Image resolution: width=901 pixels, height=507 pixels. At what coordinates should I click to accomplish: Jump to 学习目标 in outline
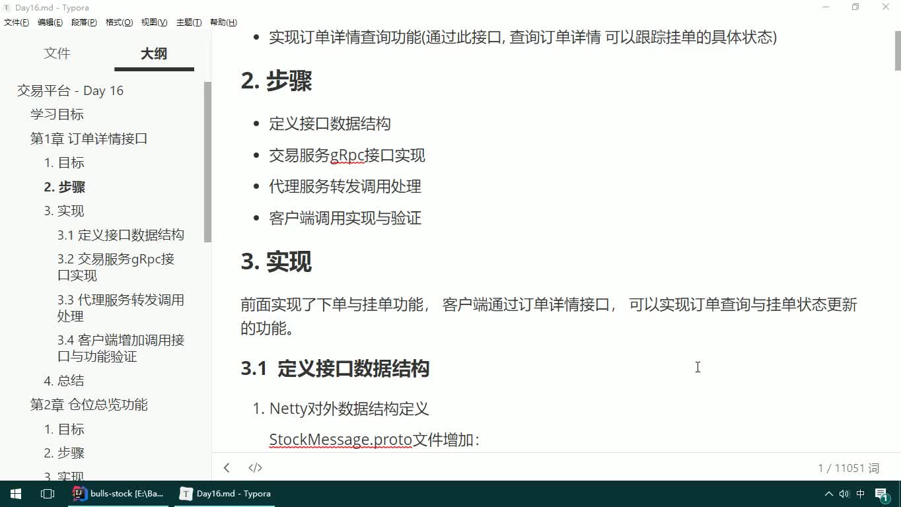57,114
